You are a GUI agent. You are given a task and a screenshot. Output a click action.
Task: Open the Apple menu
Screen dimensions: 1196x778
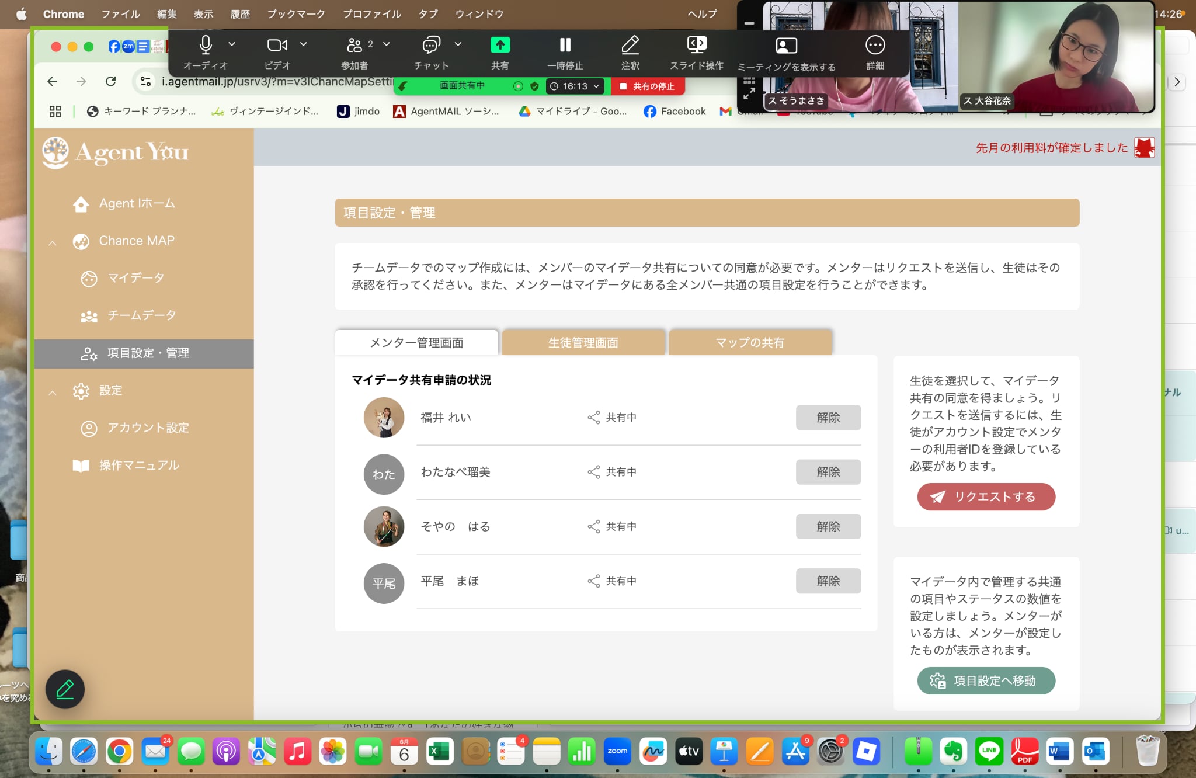[x=22, y=14]
